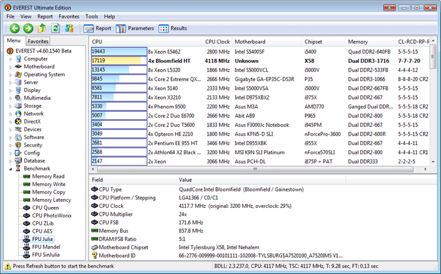
Task: Select the Display tree icon
Action: pos(18,90)
